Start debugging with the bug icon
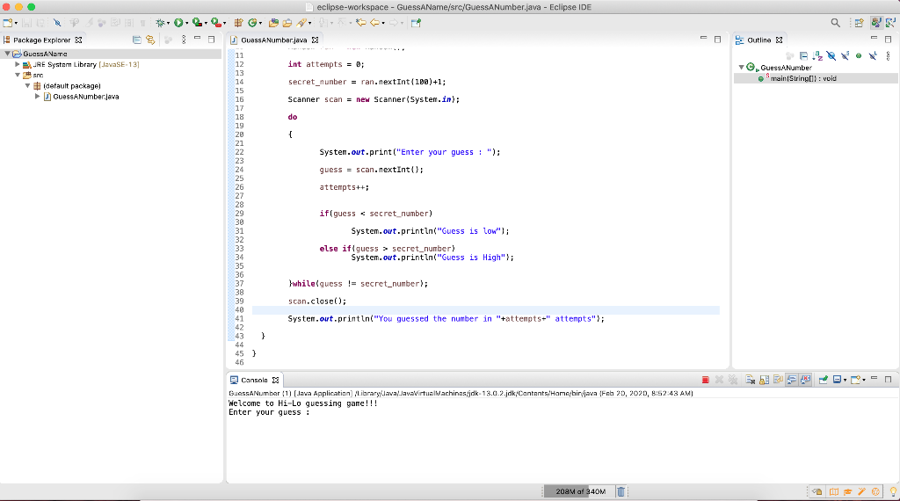The height and width of the screenshot is (501, 900). (x=160, y=22)
